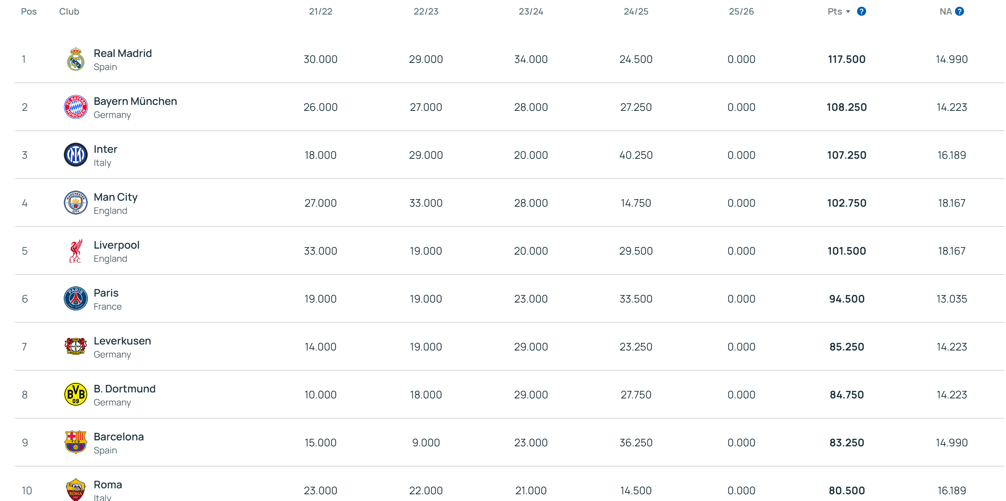Click the Club column header
The height and width of the screenshot is (501, 1006).
[69, 12]
